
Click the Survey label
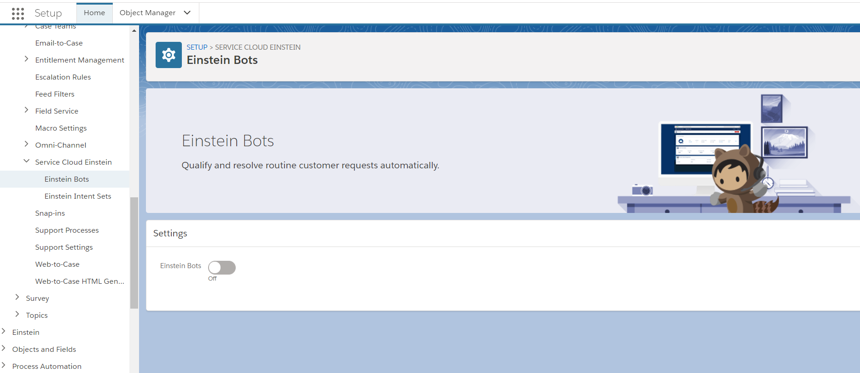(37, 298)
